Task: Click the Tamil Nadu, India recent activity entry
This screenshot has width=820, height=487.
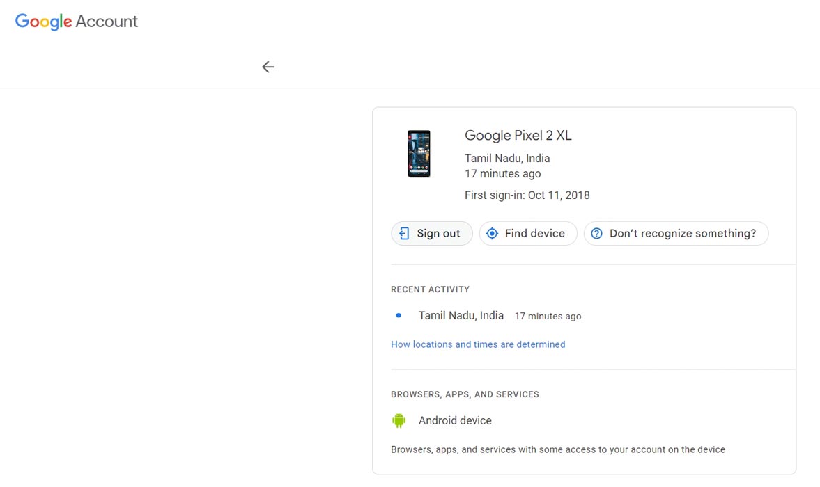Action: 461,315
